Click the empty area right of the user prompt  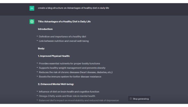tap(147, 8)
